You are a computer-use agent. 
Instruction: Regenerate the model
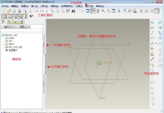pyautogui.click(x=68, y=11)
